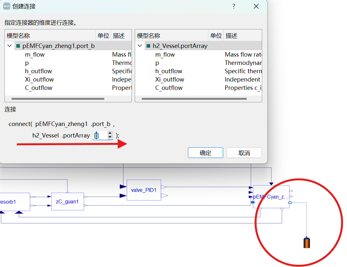Viewport: 347px width, 267px height.
Task: Select m_flow under h2_Vessel.portArray
Action: [x=165, y=54]
